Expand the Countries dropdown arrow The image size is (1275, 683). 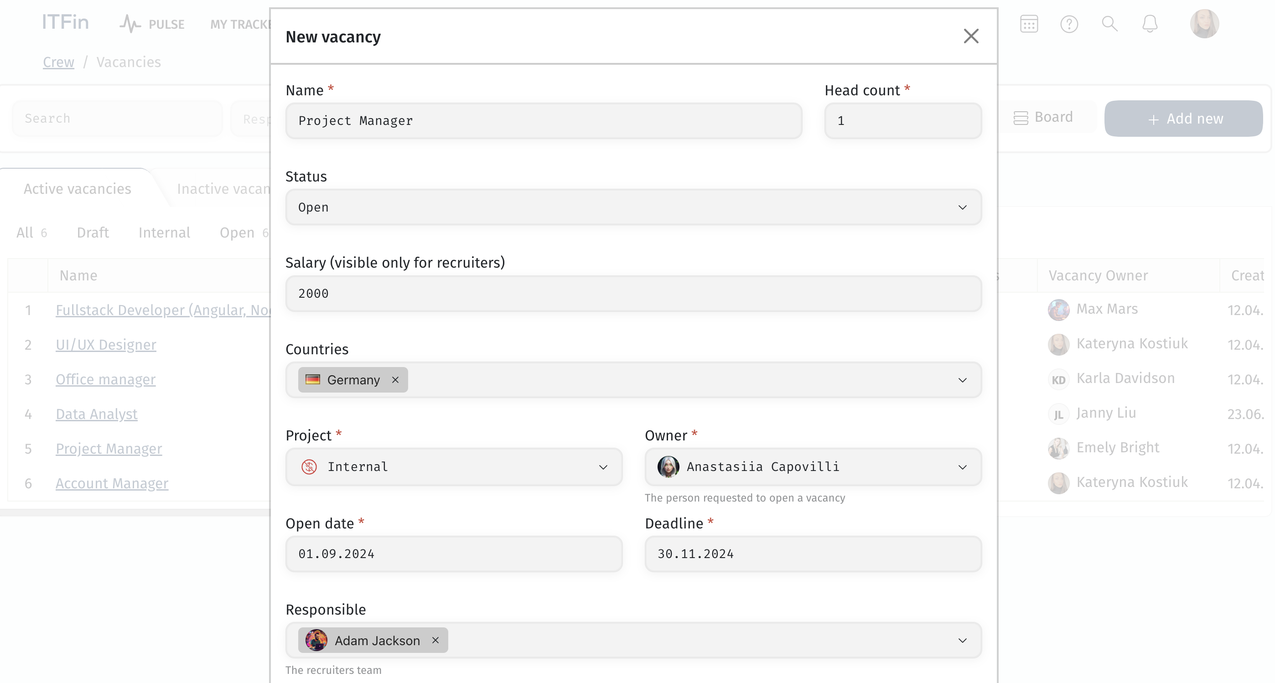click(962, 380)
